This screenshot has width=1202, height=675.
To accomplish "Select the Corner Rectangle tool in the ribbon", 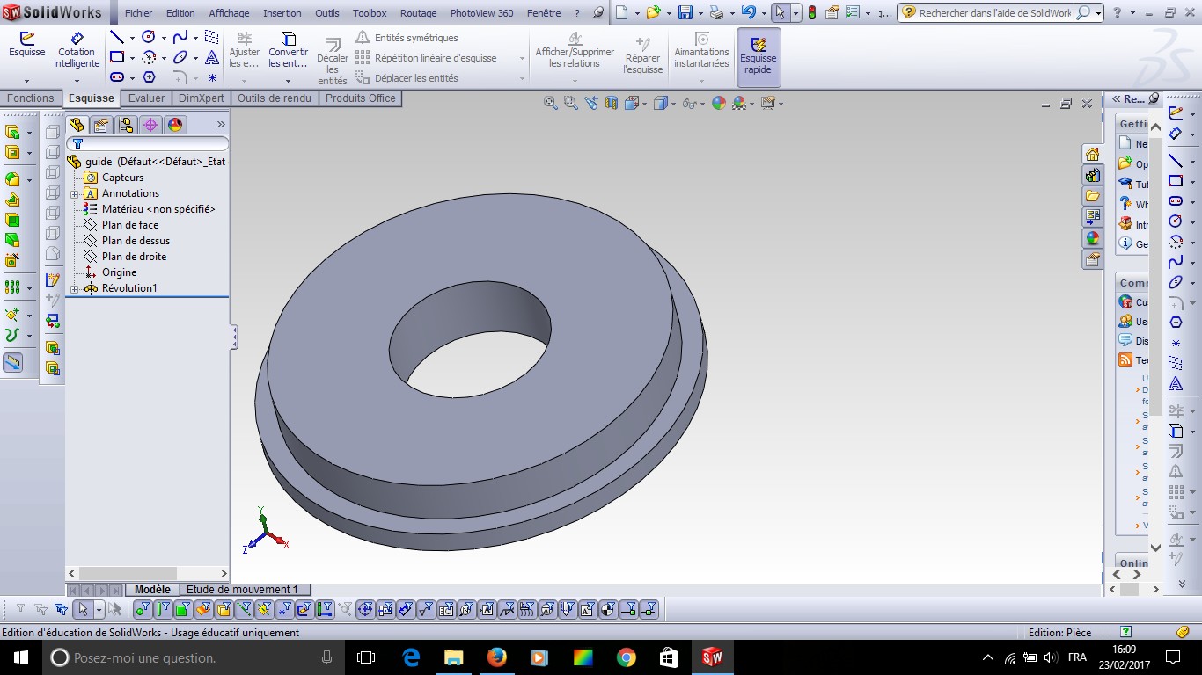I will 117,58.
